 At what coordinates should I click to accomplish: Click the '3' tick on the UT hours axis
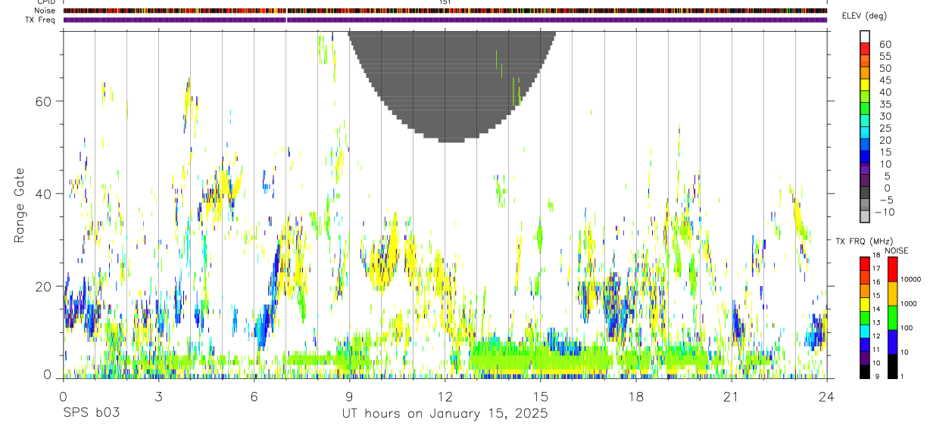tap(158, 396)
